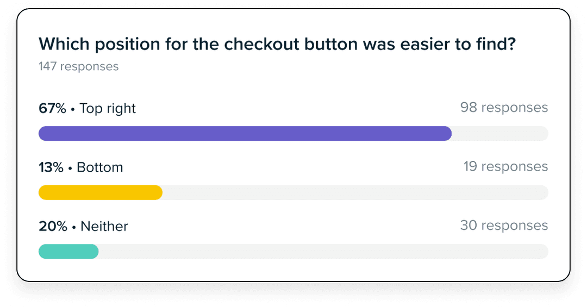Click the bullet separator before Neither

[74, 227]
